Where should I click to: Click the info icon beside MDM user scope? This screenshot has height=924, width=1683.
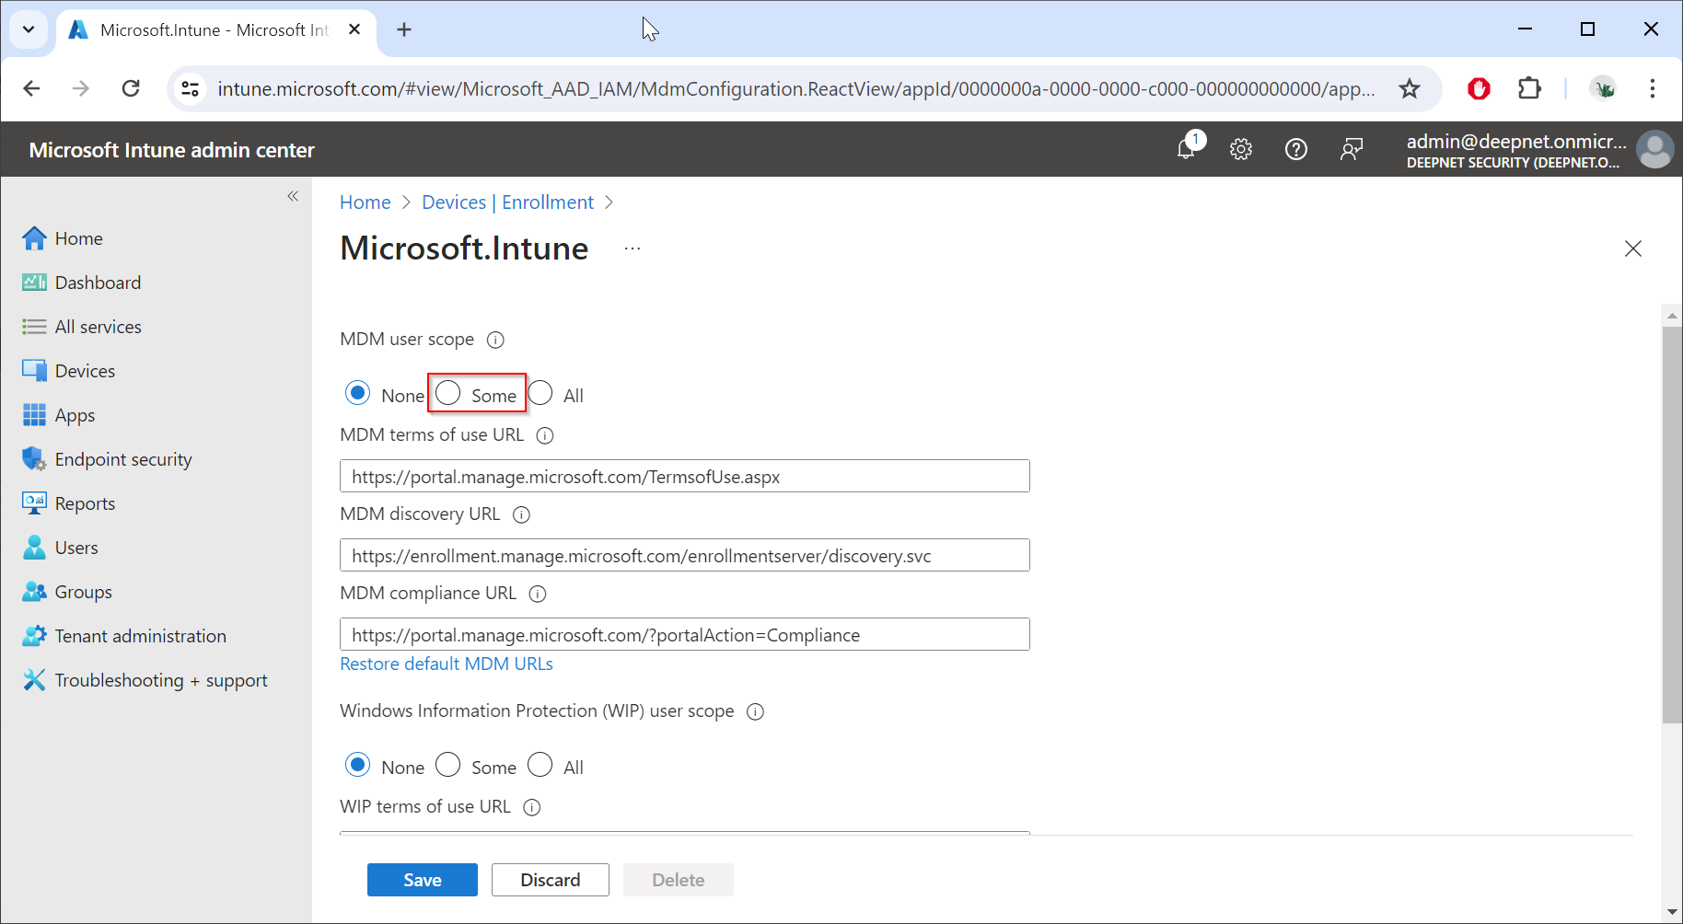[x=495, y=340]
